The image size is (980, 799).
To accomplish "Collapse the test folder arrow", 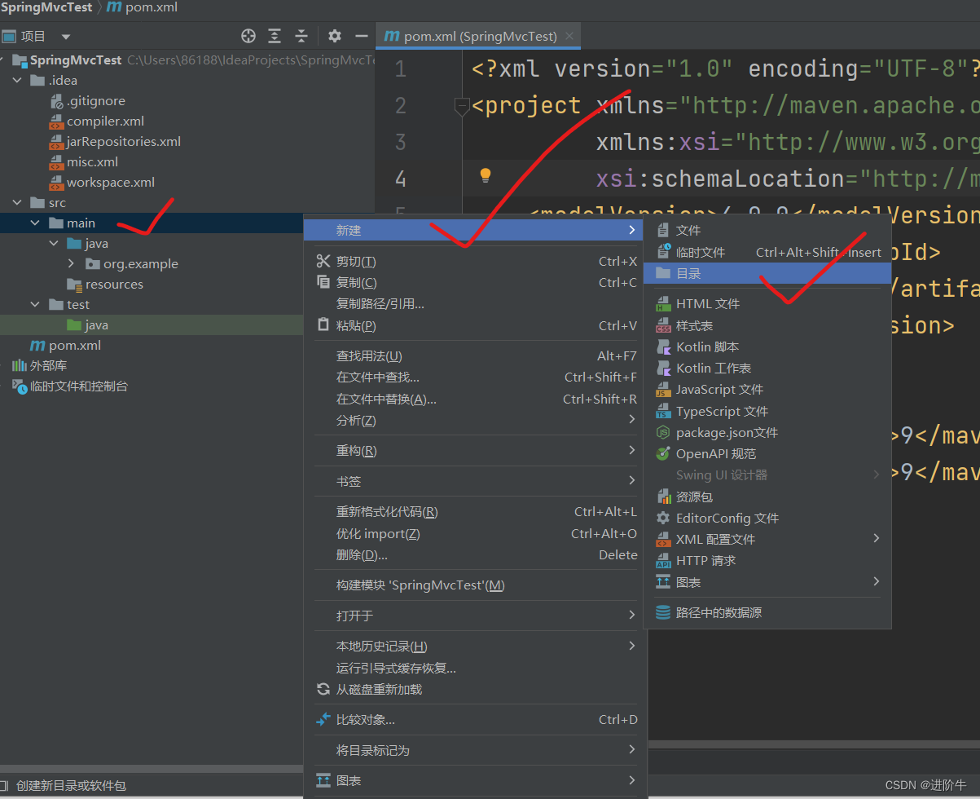I will point(35,305).
